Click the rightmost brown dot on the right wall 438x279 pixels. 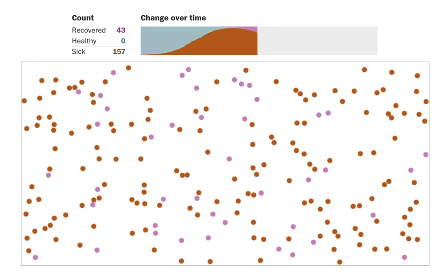(426, 101)
